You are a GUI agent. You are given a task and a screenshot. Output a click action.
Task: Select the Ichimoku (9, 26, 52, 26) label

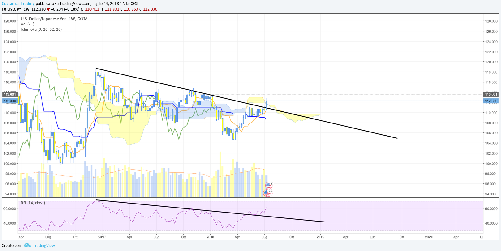coord(41,29)
